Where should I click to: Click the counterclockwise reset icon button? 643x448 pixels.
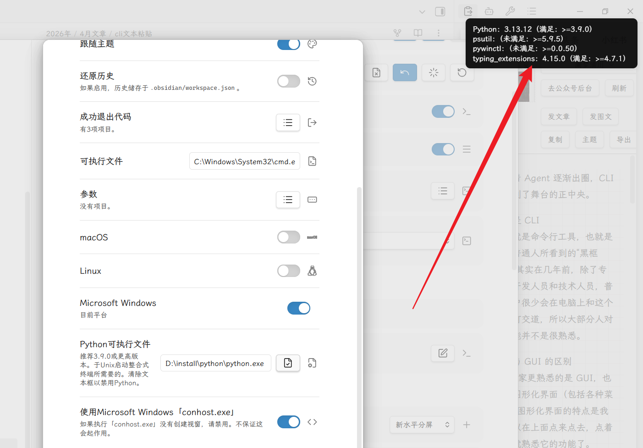pyautogui.click(x=462, y=72)
